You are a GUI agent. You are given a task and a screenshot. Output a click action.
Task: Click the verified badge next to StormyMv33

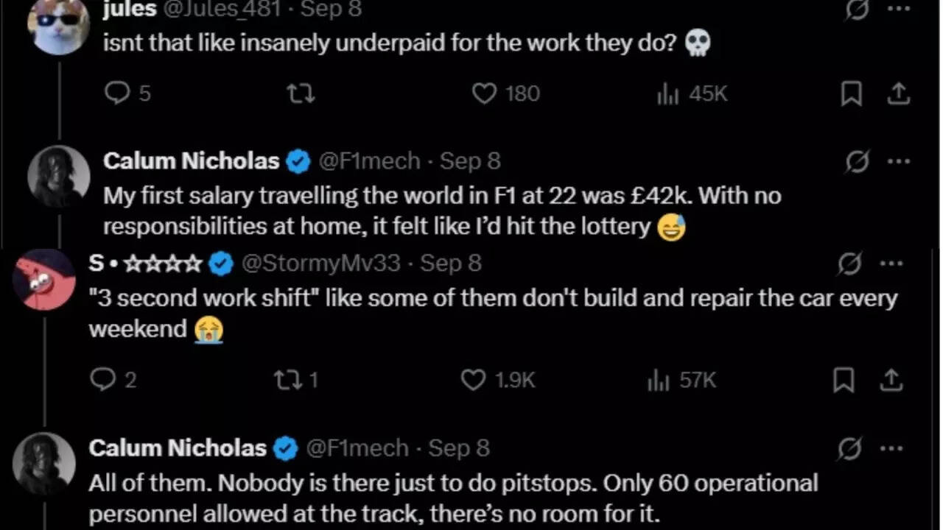221,263
